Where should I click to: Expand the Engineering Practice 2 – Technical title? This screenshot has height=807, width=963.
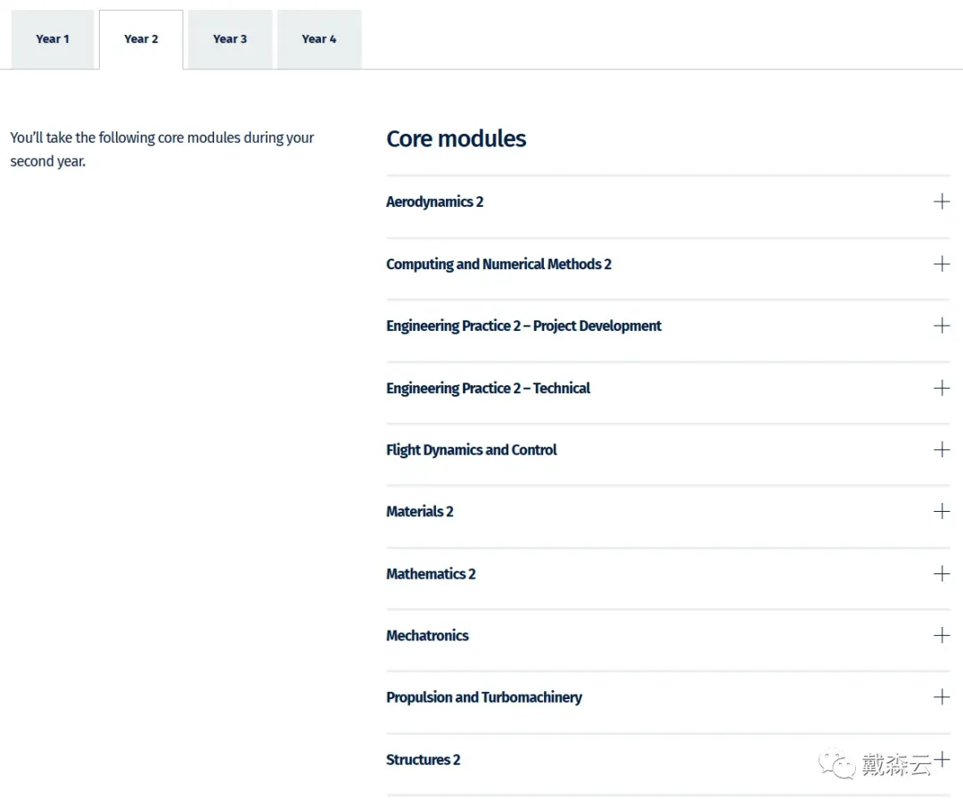pyautogui.click(x=488, y=388)
